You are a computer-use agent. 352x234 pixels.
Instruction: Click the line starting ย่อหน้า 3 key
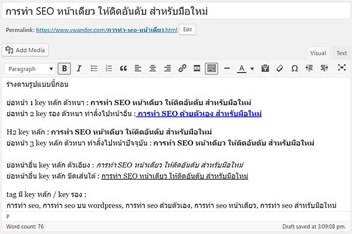tap(160, 143)
